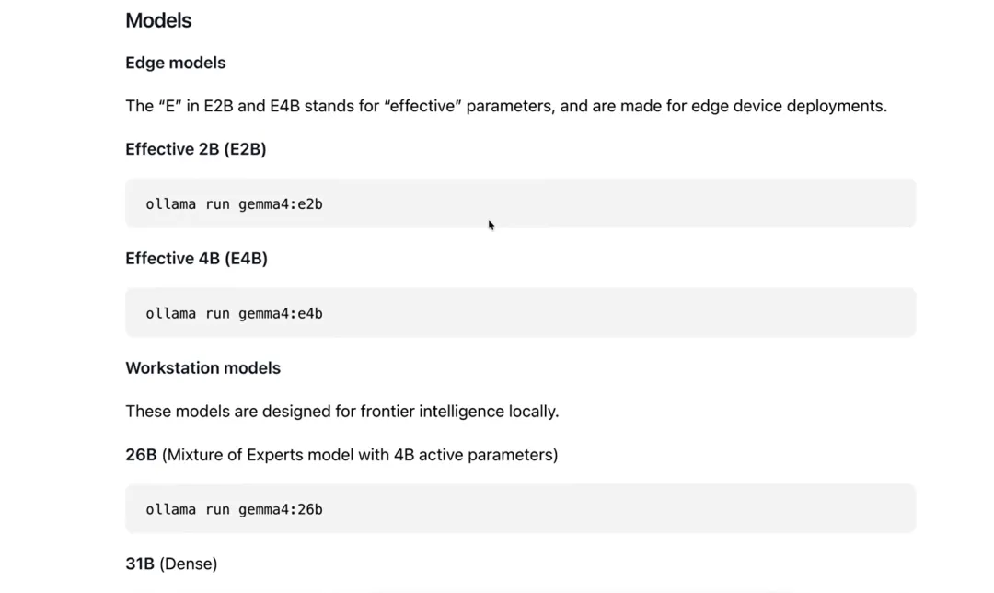Screen dimensions: 994x593
Task: Click the bold 26B model label
Action: coord(141,455)
